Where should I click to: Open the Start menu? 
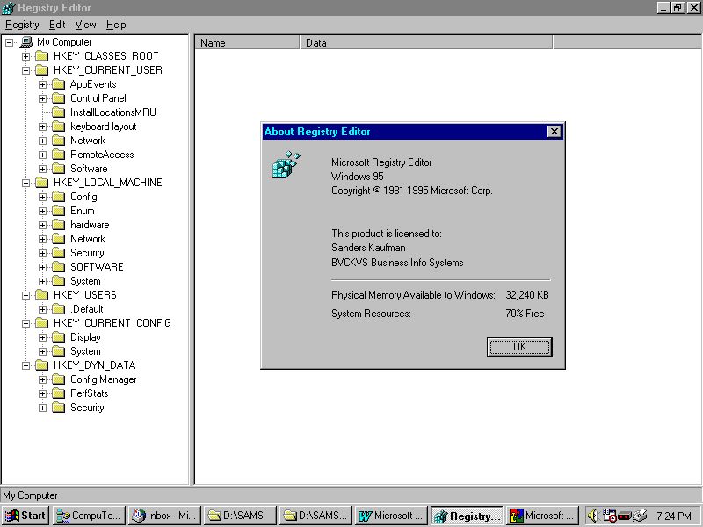pos(25,516)
